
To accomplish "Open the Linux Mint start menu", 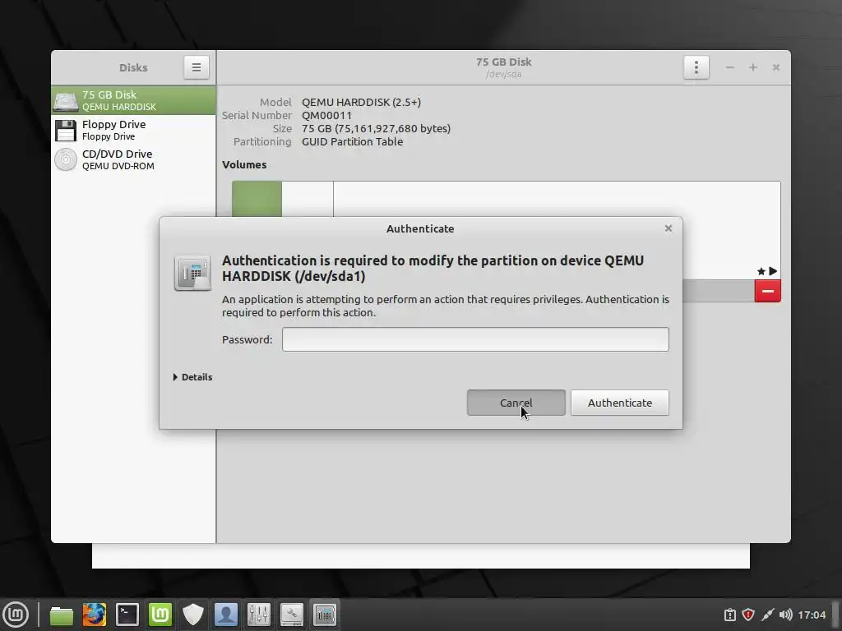I will [x=16, y=615].
